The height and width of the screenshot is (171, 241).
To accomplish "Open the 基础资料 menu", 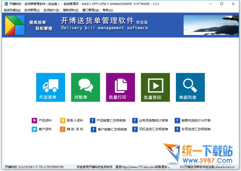I will [71, 10].
